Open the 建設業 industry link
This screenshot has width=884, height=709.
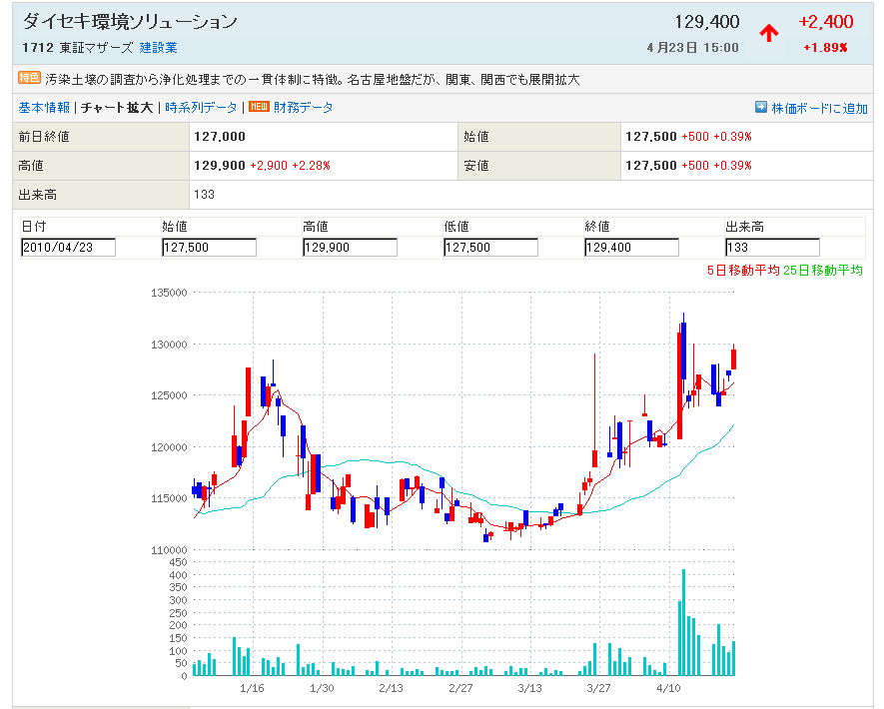pos(159,48)
